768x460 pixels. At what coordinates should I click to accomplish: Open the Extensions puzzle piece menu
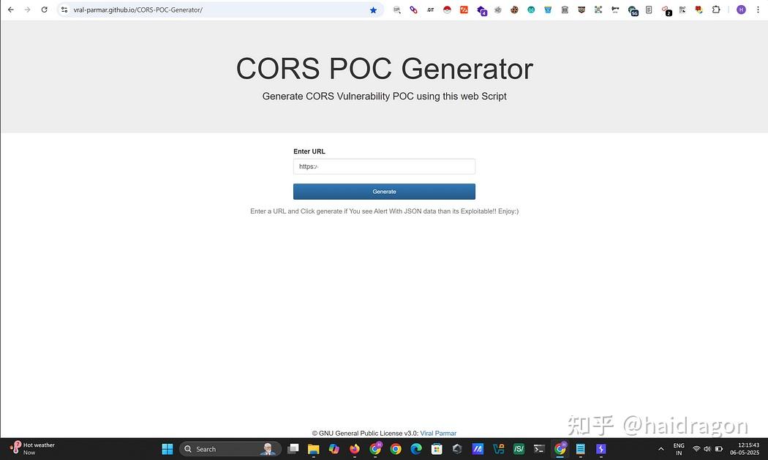click(716, 10)
